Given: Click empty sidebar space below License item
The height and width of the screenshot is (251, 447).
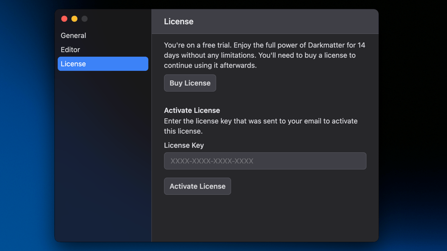Looking at the screenshot, I should point(102,154).
